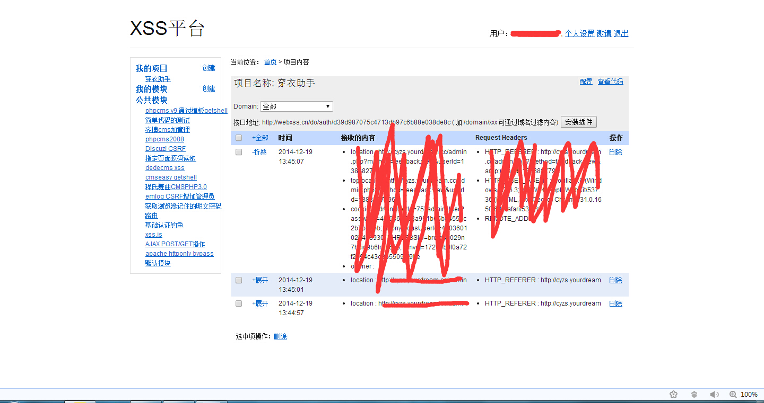
Task: Expand all records with +全部
Action: [x=260, y=138]
